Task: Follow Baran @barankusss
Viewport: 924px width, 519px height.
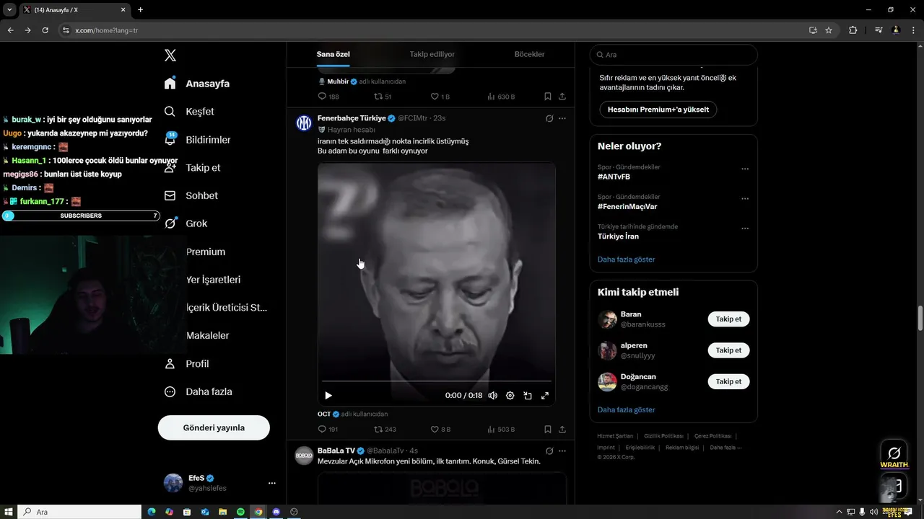Action: click(728, 319)
